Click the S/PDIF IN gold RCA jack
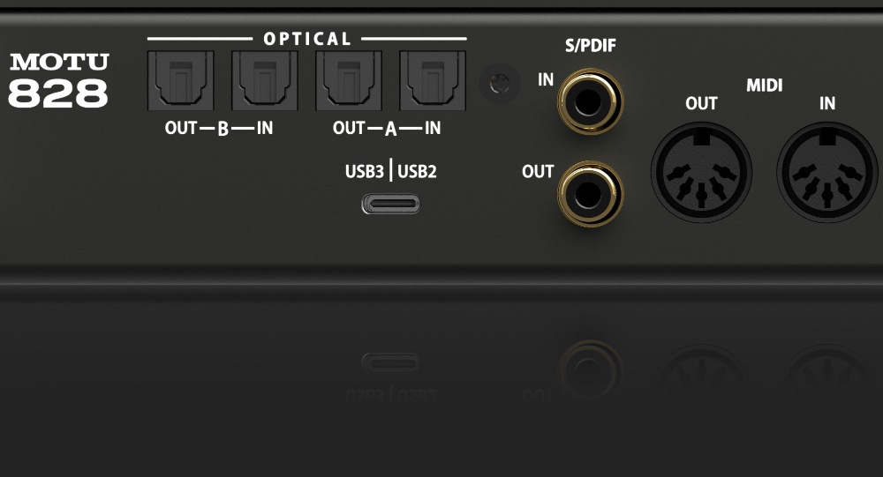883x477 pixels. pyautogui.click(x=590, y=101)
